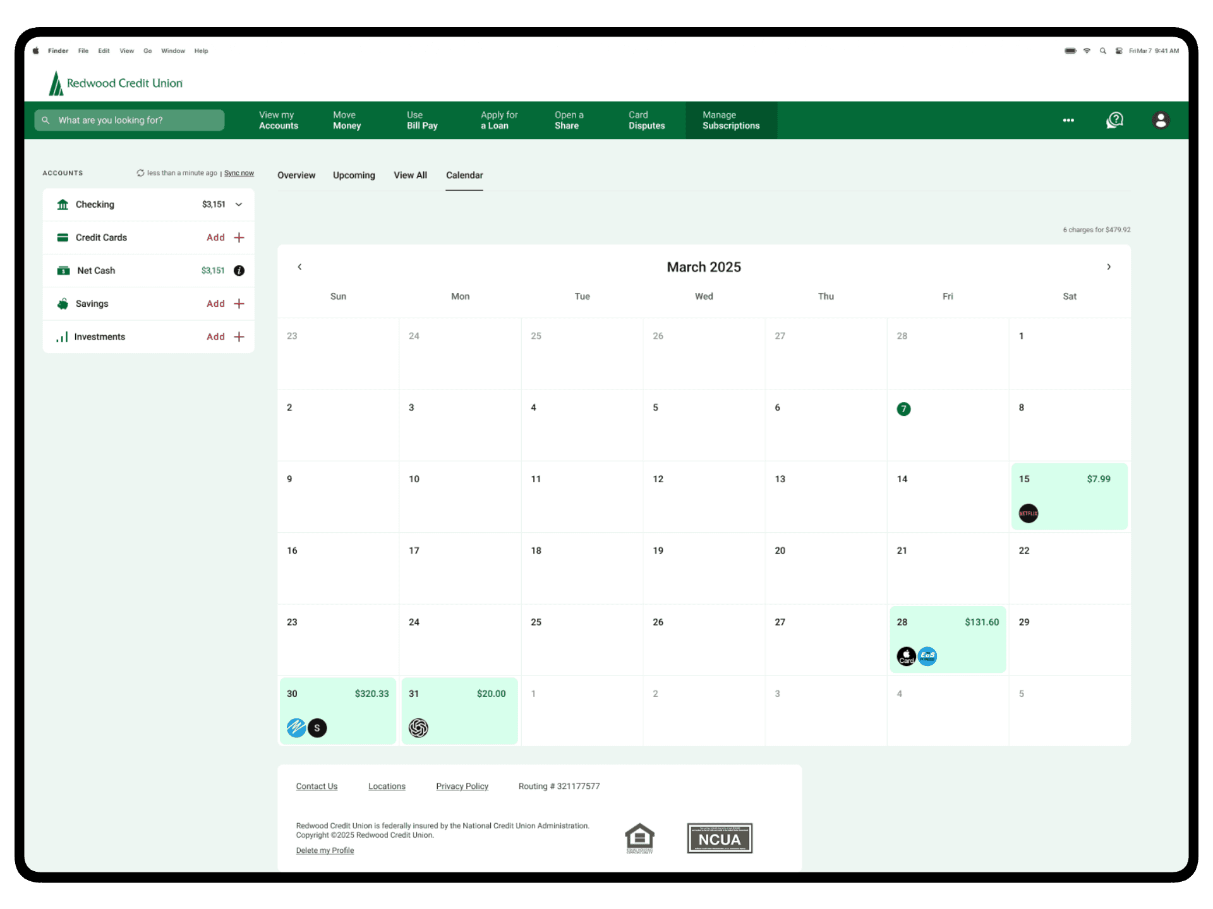
Task: Go to previous month in the calendar
Action: [299, 267]
